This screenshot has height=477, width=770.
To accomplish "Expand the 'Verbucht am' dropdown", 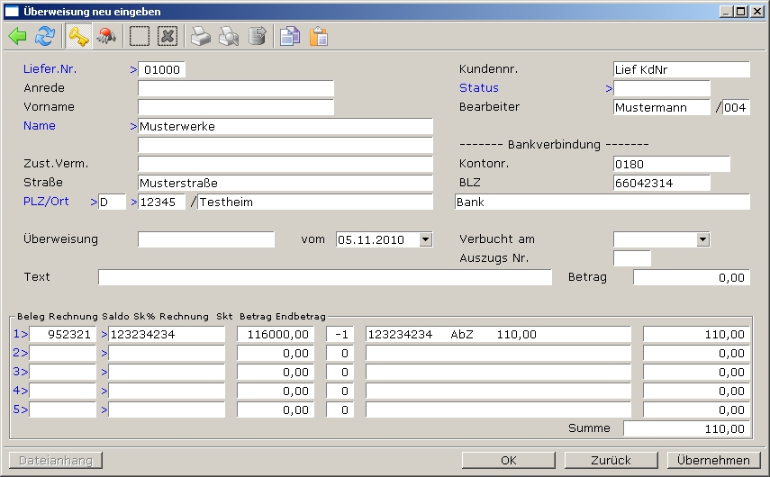I will 702,240.
